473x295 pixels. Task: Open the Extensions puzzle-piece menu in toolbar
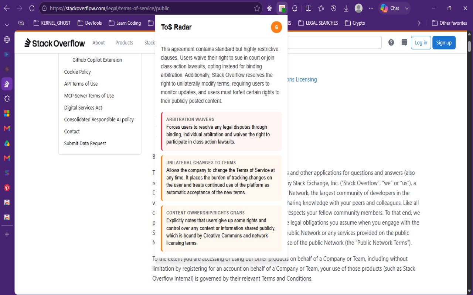(295, 8)
